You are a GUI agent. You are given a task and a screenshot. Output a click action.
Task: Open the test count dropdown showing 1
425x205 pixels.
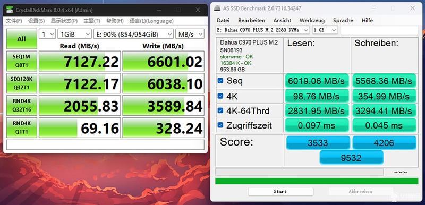pyautogui.click(x=47, y=34)
